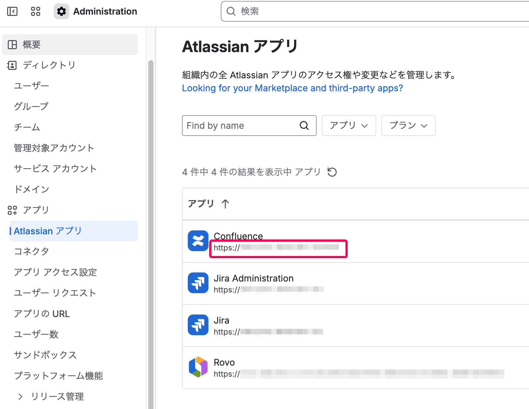Go to ユーザー in the sidebar
The image size is (529, 409).
point(31,86)
